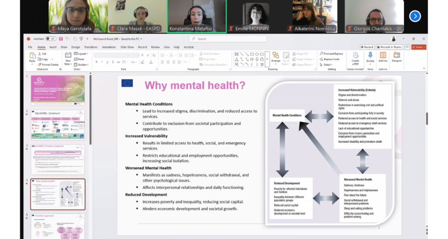Open the Section dropdown
This screenshot has height=239, width=448.
82,65
